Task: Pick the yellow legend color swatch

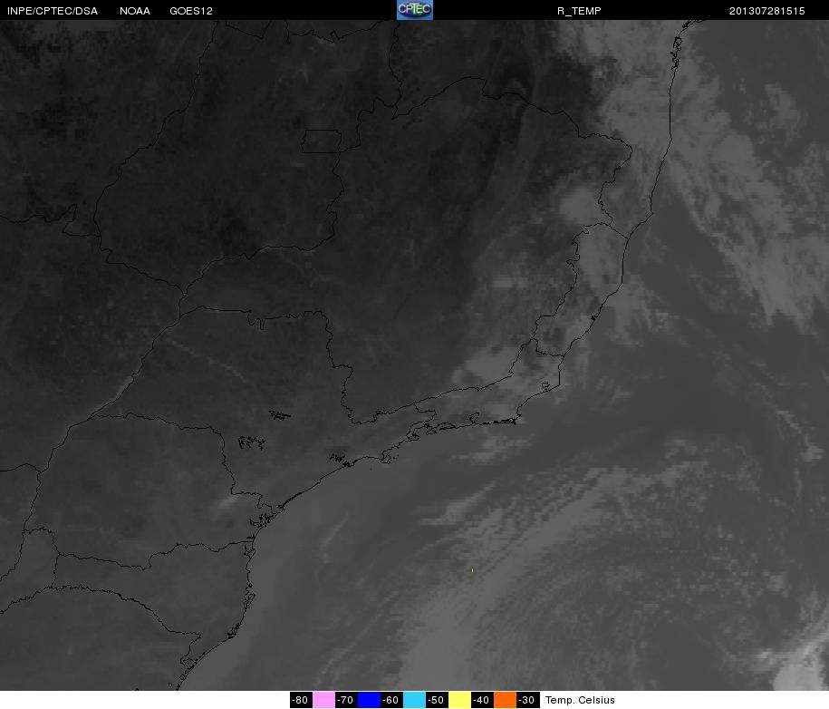Action: pyautogui.click(x=459, y=700)
